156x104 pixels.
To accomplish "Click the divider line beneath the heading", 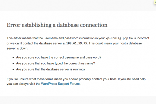I will (x=78, y=30).
